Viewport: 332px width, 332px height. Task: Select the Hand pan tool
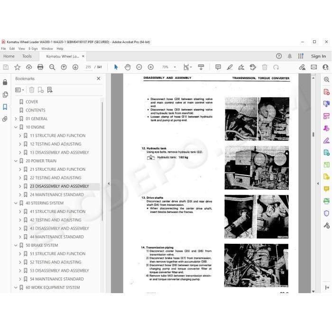coord(128,67)
